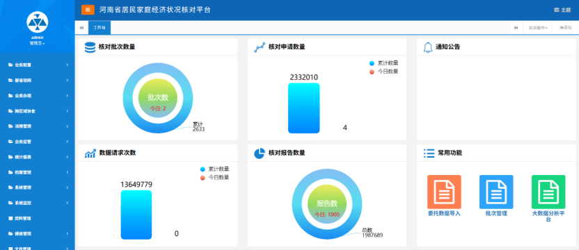This screenshot has height=250, width=579.
Task: Click the cyan bar labeled 2332010
Action: pyautogui.click(x=304, y=108)
